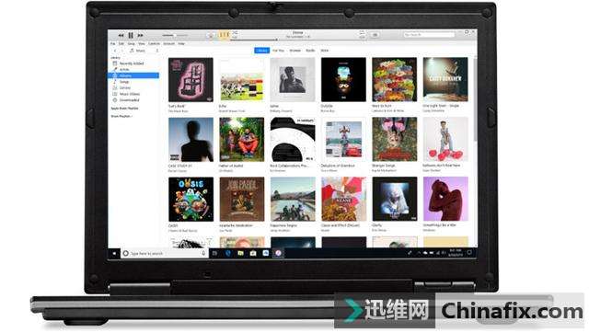Launch iTunes from the Windows taskbar
This screenshot has height=333, width=589.
pos(278,253)
